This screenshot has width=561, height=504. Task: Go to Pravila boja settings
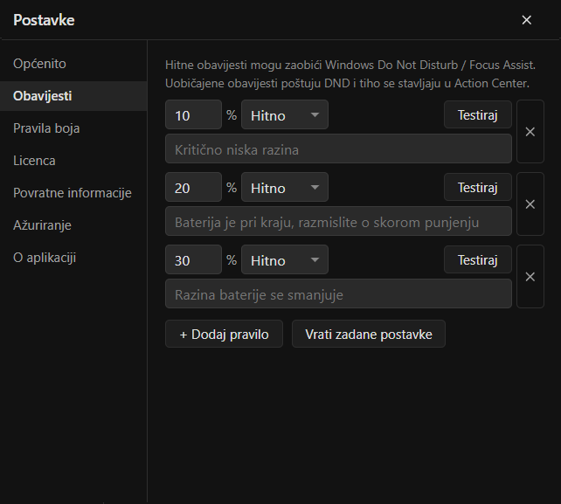tap(73, 128)
